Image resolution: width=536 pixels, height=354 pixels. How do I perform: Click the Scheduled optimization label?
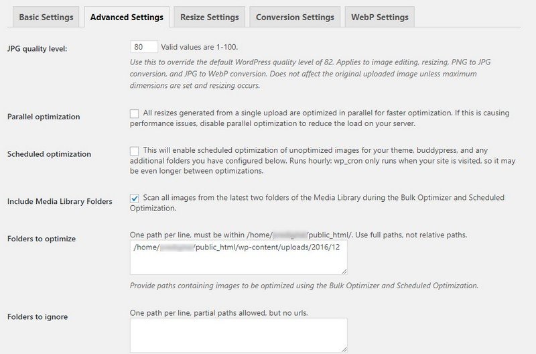tap(49, 154)
